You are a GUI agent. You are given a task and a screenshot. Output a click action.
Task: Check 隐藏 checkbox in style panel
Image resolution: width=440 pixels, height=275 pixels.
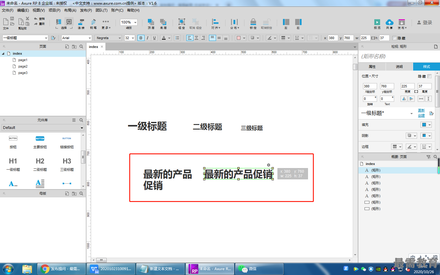429,76
